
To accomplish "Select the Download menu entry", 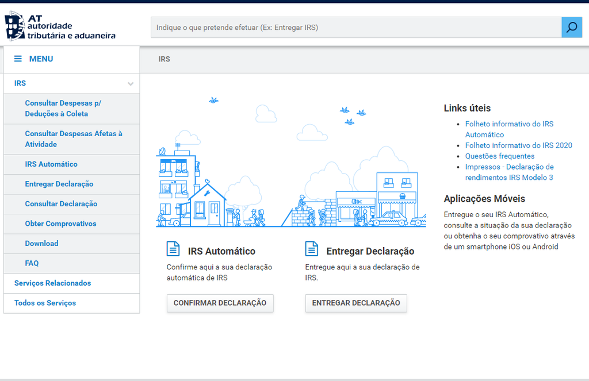I will pyautogui.click(x=41, y=244).
